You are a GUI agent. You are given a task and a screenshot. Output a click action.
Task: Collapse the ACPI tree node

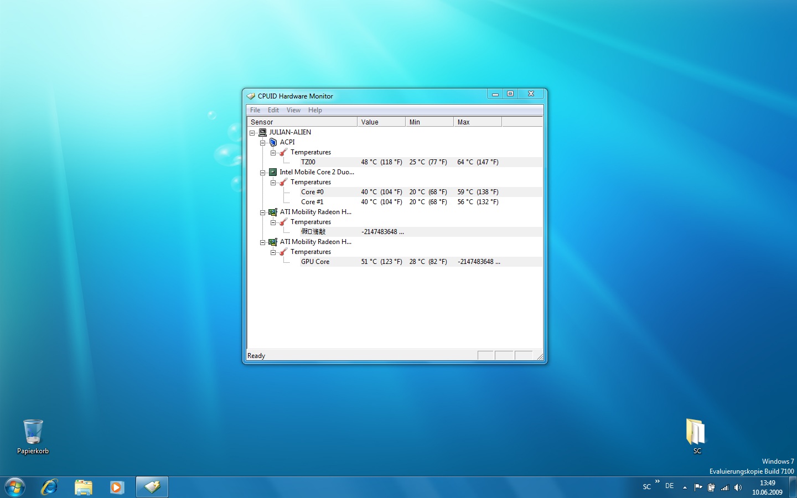263,143
